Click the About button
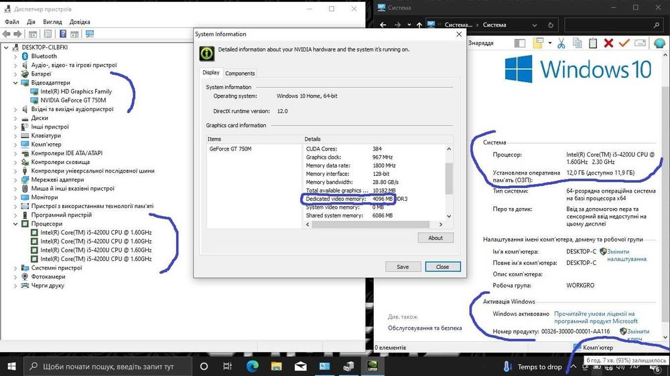 [x=435, y=238]
